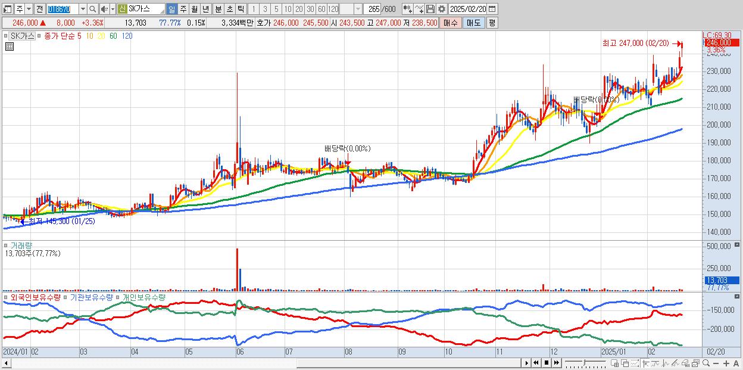Click the A text size icon
Screen dimensions: 743x370
click(x=736, y=363)
